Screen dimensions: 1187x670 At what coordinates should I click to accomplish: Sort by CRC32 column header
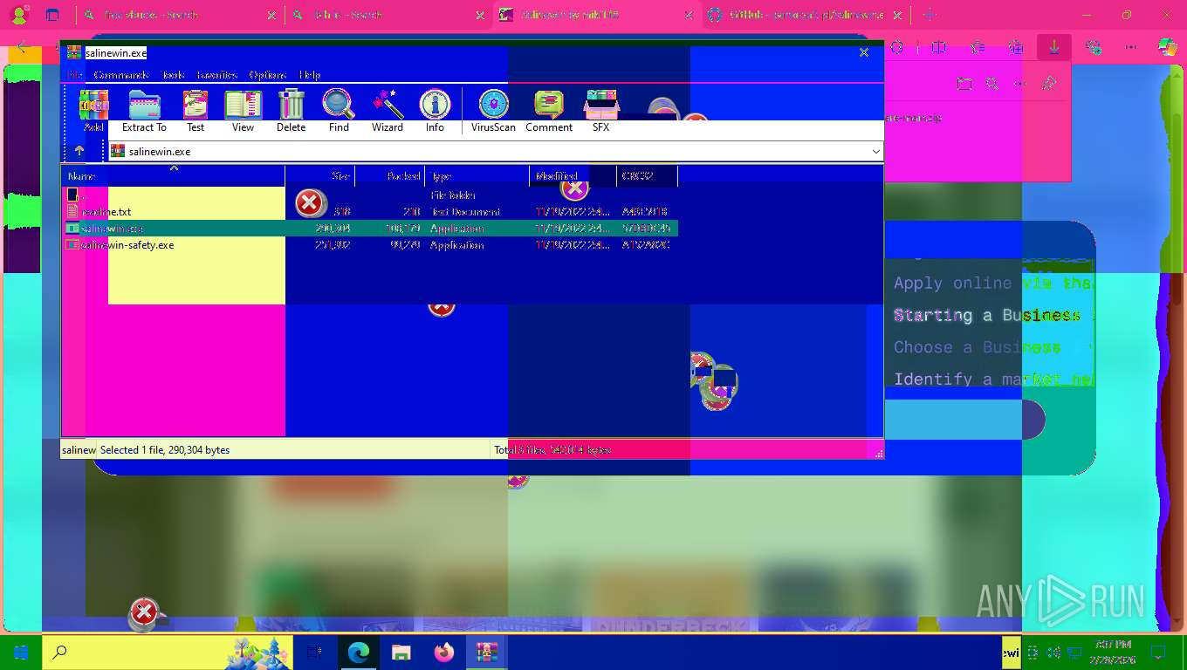click(648, 176)
